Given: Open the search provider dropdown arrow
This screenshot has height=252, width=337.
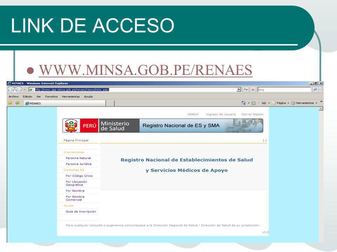Looking at the screenshot, I should click(320, 90).
